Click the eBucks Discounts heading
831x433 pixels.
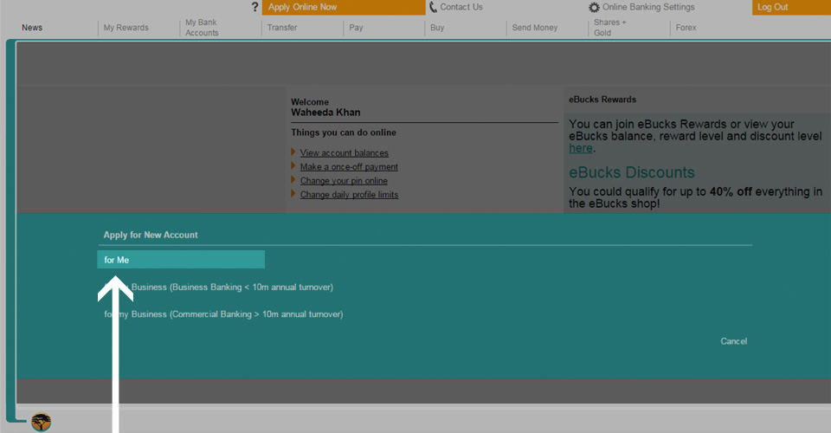631,172
